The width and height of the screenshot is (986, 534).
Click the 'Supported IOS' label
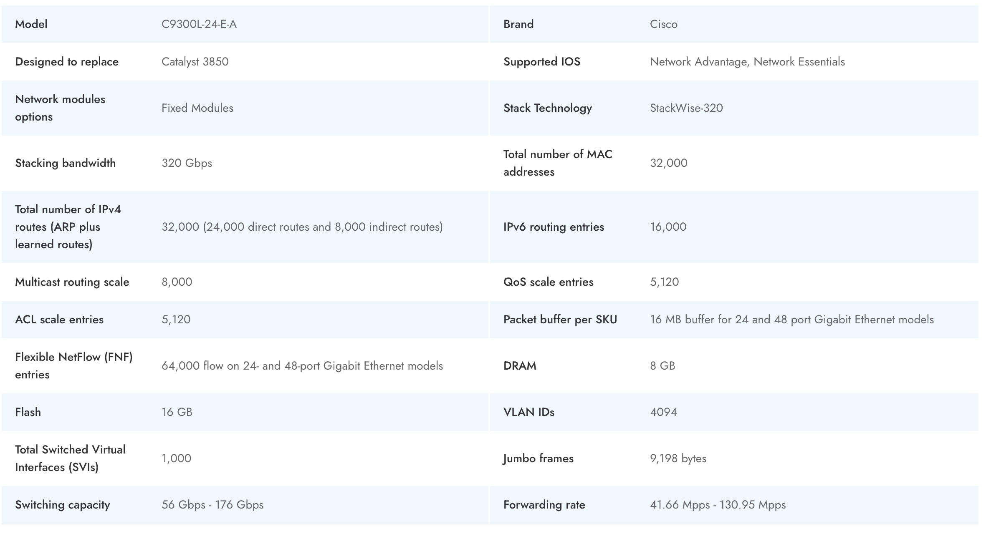click(x=541, y=62)
